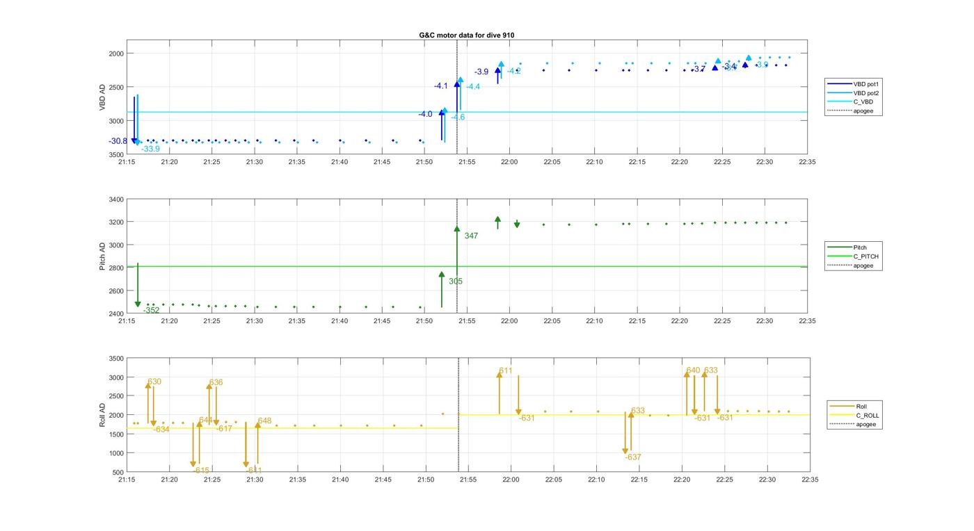Click the "-617" roll data label
Screen dimensions: 974x531
(224, 429)
